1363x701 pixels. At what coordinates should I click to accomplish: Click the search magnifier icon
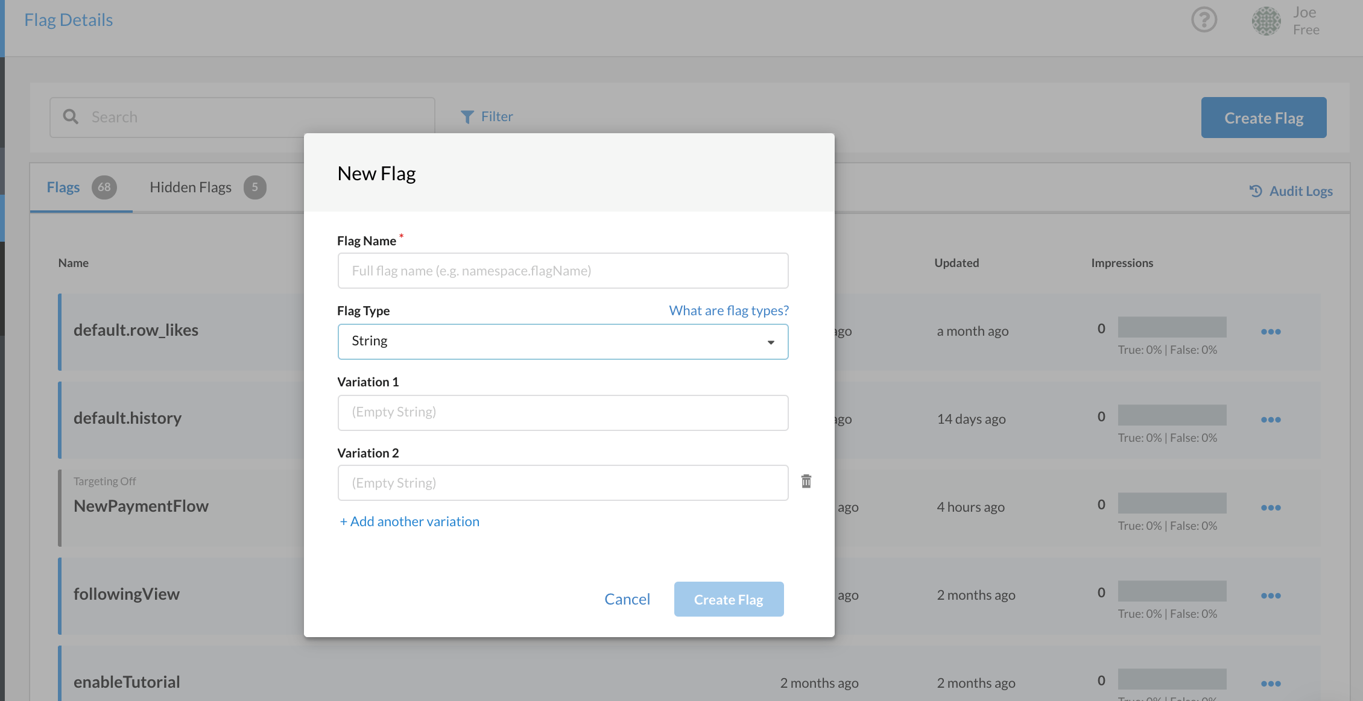tap(71, 116)
